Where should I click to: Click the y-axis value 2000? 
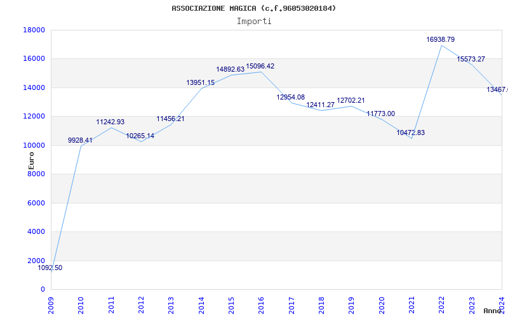click(36, 261)
